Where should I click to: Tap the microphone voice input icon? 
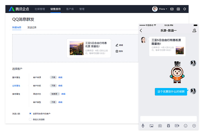(143, 126)
